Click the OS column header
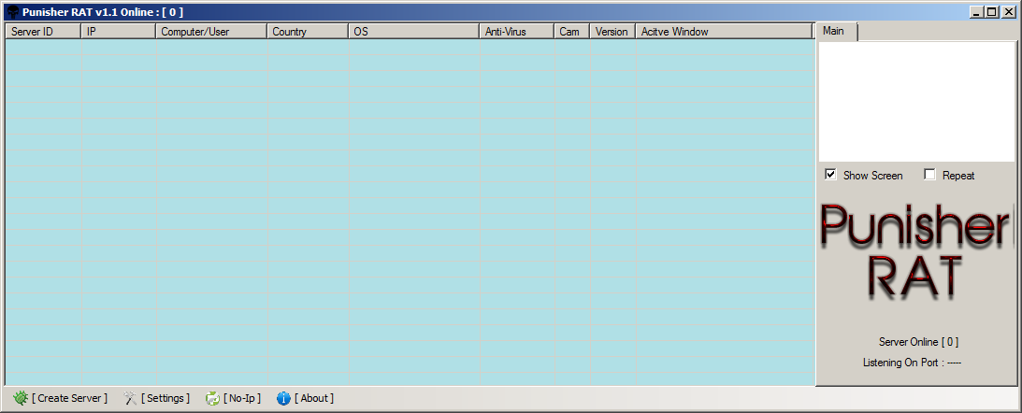1022x413 pixels. tap(412, 32)
